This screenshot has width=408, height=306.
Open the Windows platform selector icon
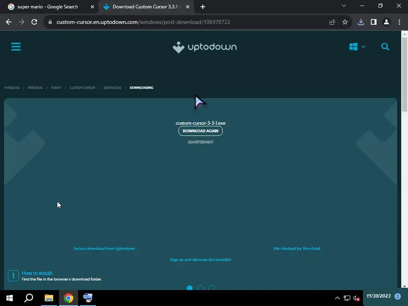[353, 47]
